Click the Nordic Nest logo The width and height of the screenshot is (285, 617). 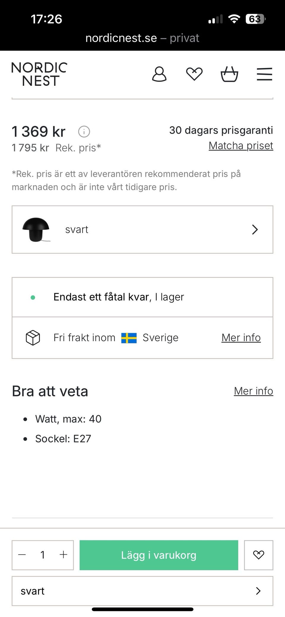[x=39, y=74]
